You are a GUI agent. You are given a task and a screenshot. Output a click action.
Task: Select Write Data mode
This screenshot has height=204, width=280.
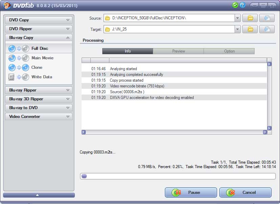[39, 77]
